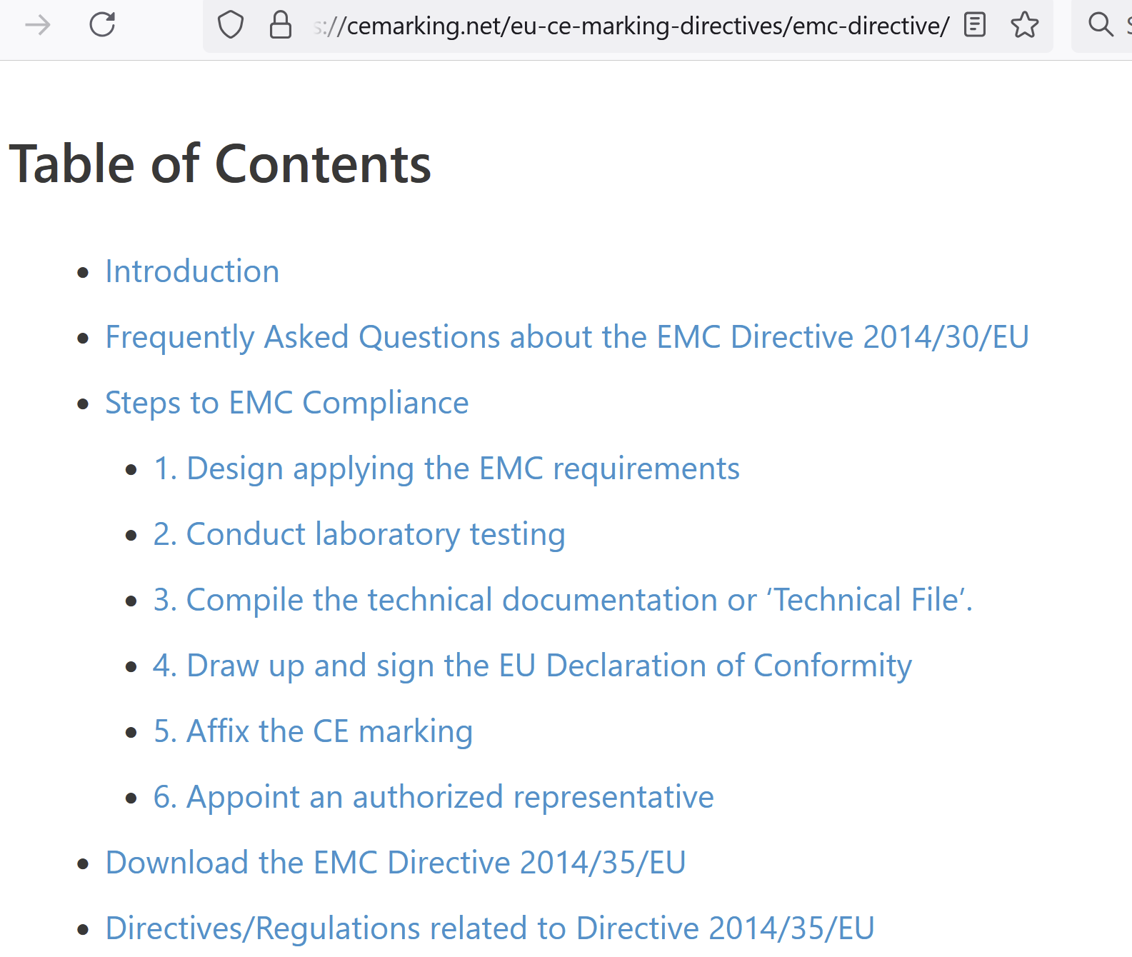Open the Introduction link

192,271
